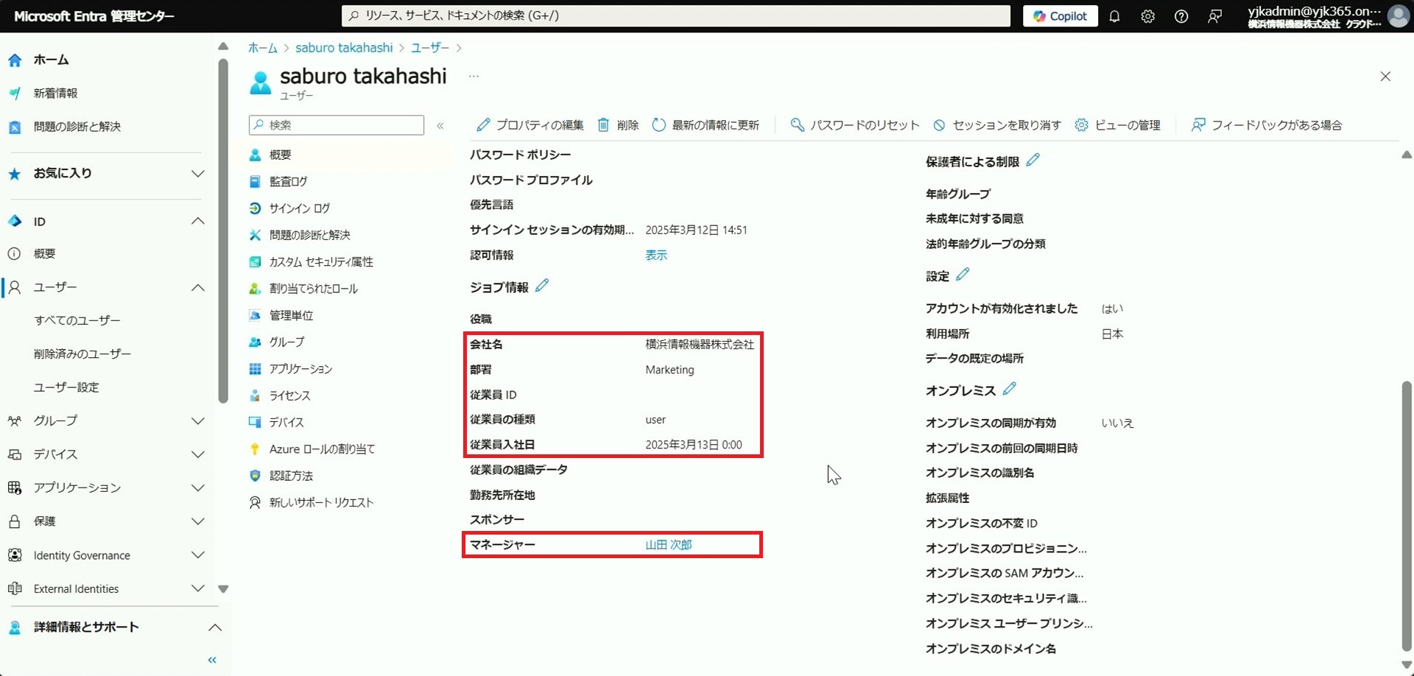Click edit pencil beside オンプレミス heading
This screenshot has width=1414, height=676.
coord(1009,389)
